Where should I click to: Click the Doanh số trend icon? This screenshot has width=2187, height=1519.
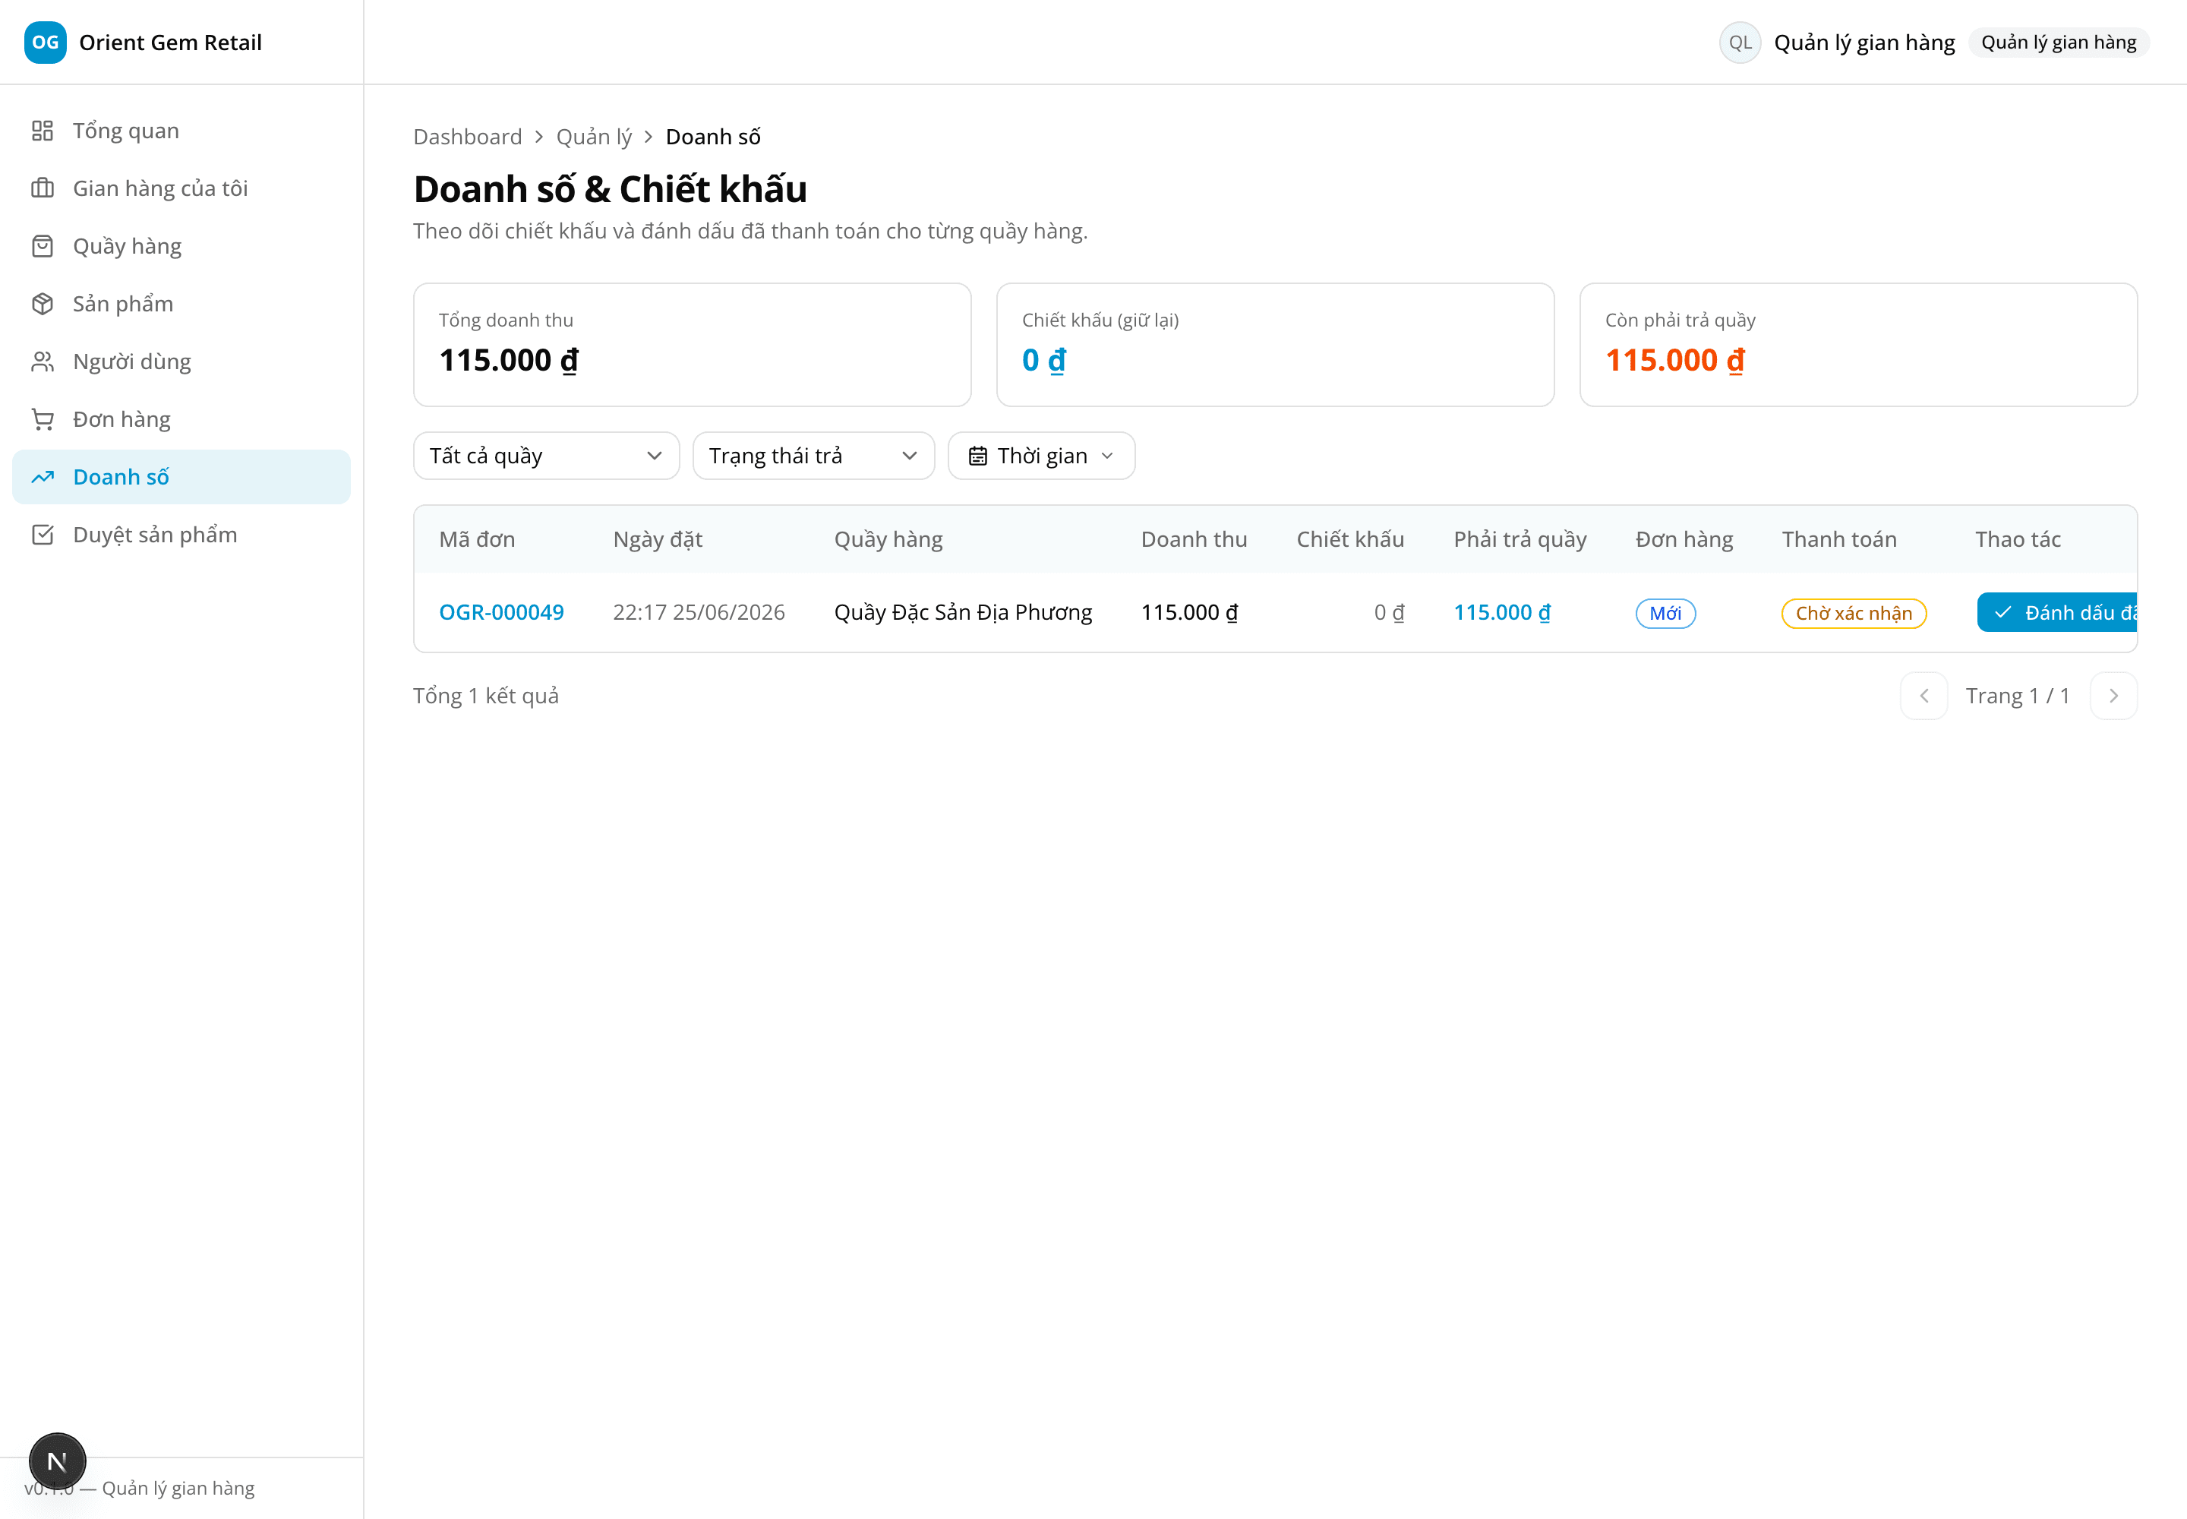click(x=43, y=477)
